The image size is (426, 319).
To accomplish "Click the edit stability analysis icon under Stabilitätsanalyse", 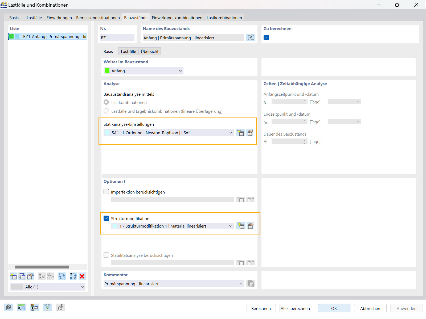I will 250,262.
